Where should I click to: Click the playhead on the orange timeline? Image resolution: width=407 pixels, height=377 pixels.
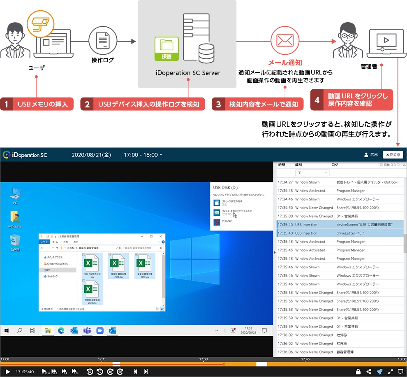point(224,364)
